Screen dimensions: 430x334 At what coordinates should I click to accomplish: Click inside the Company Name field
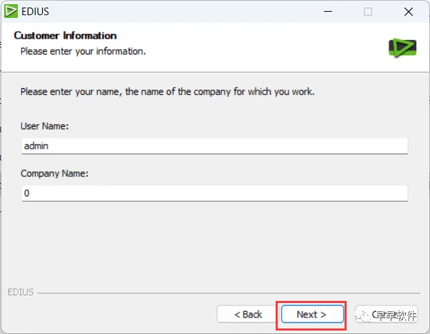click(x=214, y=194)
